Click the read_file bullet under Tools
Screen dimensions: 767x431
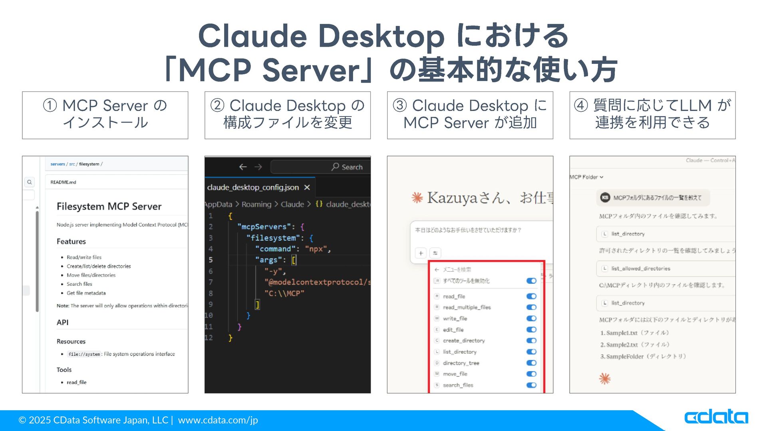click(76, 382)
